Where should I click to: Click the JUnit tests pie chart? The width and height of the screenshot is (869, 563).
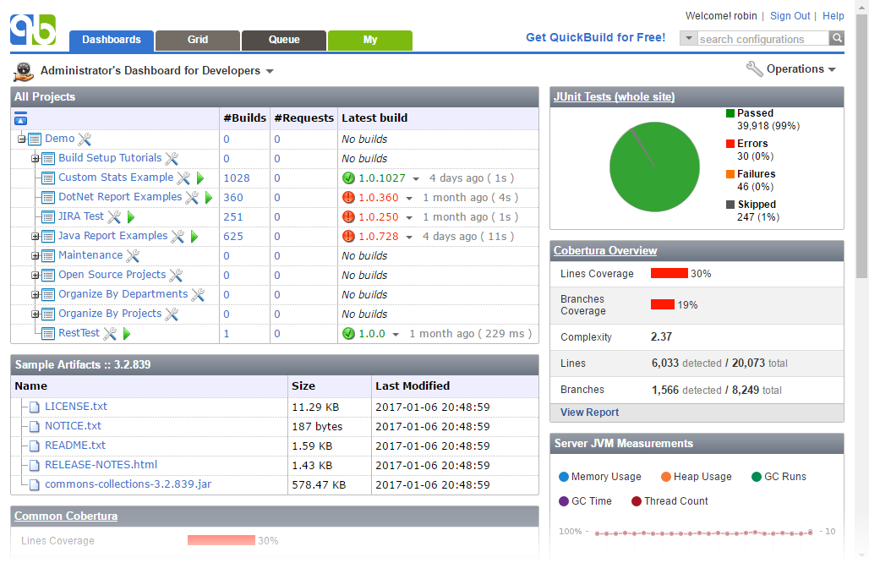(654, 167)
